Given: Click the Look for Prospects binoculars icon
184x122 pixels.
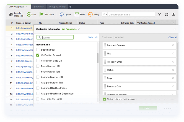Looking at the screenshot, I should coord(11,15).
